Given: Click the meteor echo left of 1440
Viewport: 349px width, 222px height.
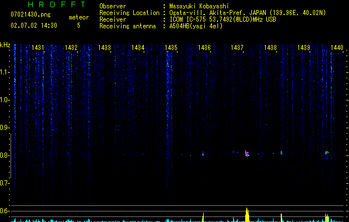Looking at the screenshot, I should (327, 153).
